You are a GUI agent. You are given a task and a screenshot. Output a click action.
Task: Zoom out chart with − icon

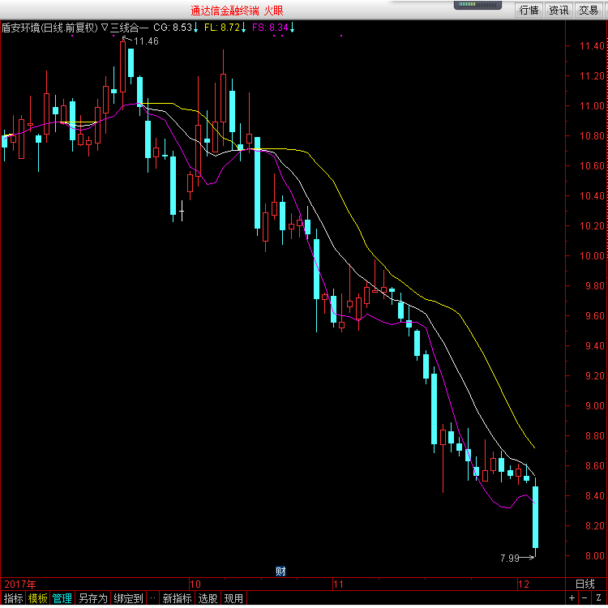[584, 598]
